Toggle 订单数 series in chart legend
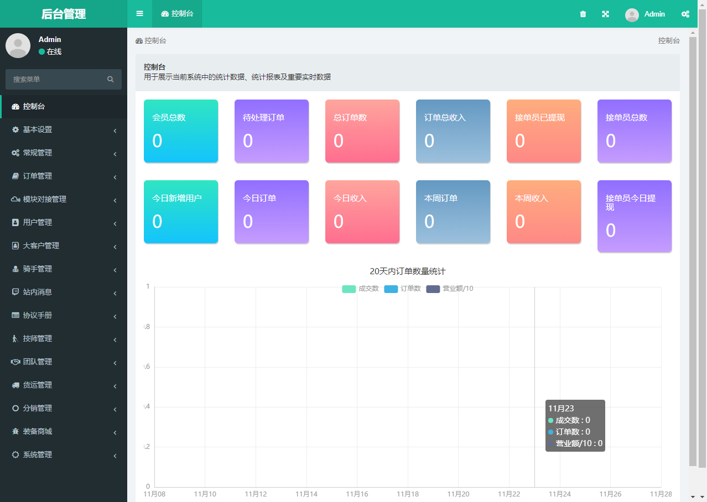707x502 pixels. [x=402, y=289]
